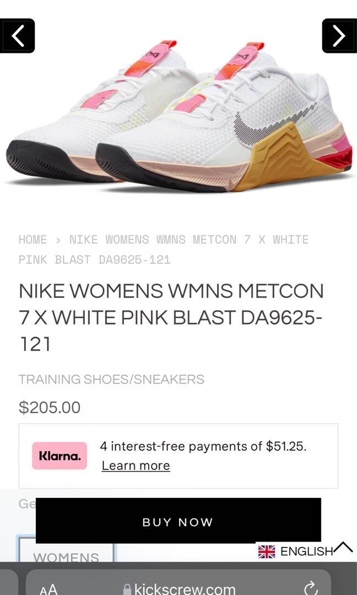This screenshot has height=595, width=357.
Task: Click BUY NOW
Action: point(177,522)
